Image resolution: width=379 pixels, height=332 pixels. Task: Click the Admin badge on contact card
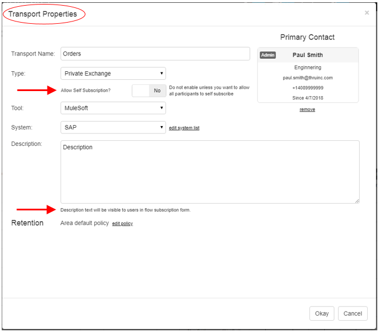point(268,55)
